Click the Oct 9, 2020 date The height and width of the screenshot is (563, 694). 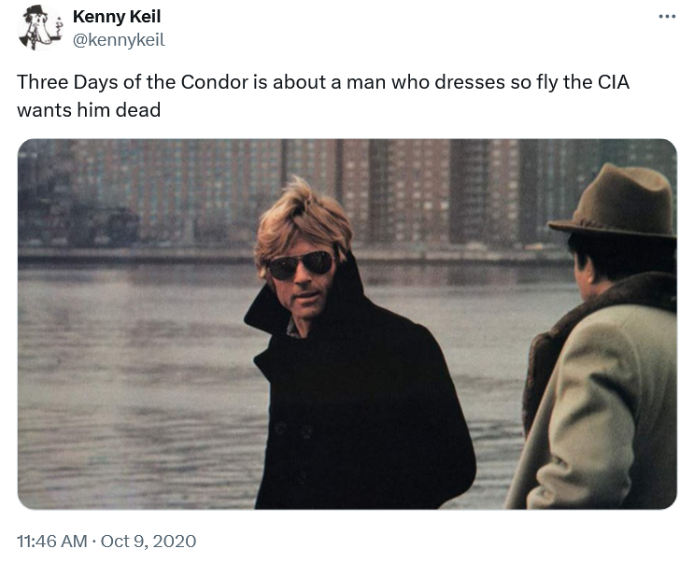[149, 542]
